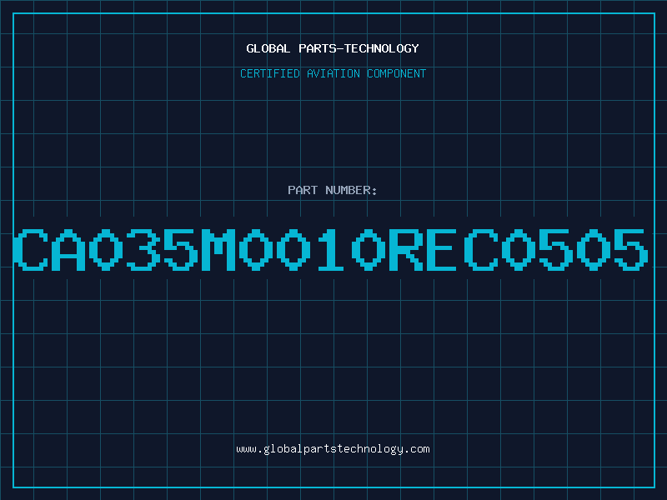This screenshot has width=667, height=500.
Task: Click the CERTIFIED AVIATION COMPONENT subtitle
Action: (333, 73)
